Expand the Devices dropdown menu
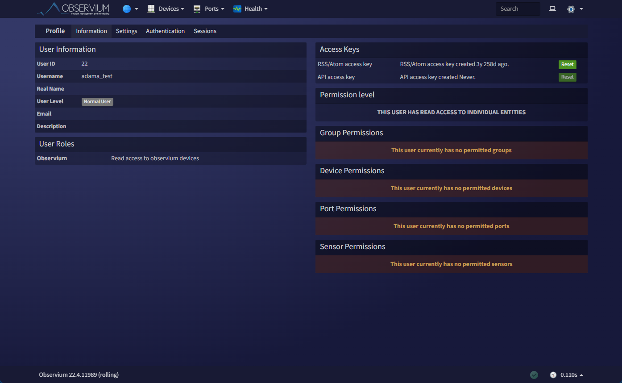This screenshot has width=622, height=383. (x=171, y=9)
